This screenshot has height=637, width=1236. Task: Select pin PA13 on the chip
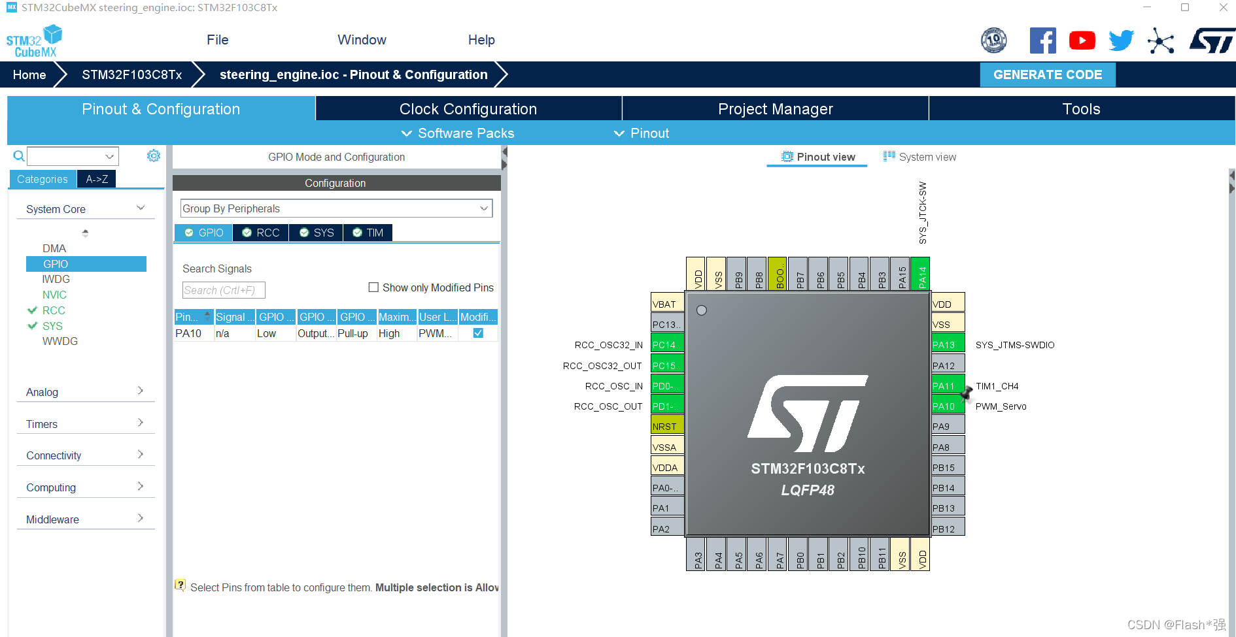(x=948, y=344)
